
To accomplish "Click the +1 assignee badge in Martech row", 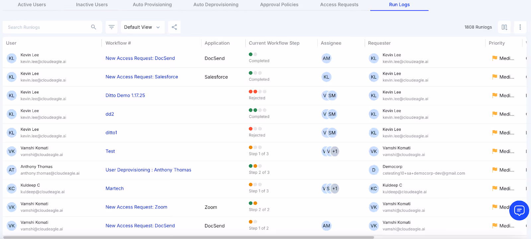I will tap(335, 189).
